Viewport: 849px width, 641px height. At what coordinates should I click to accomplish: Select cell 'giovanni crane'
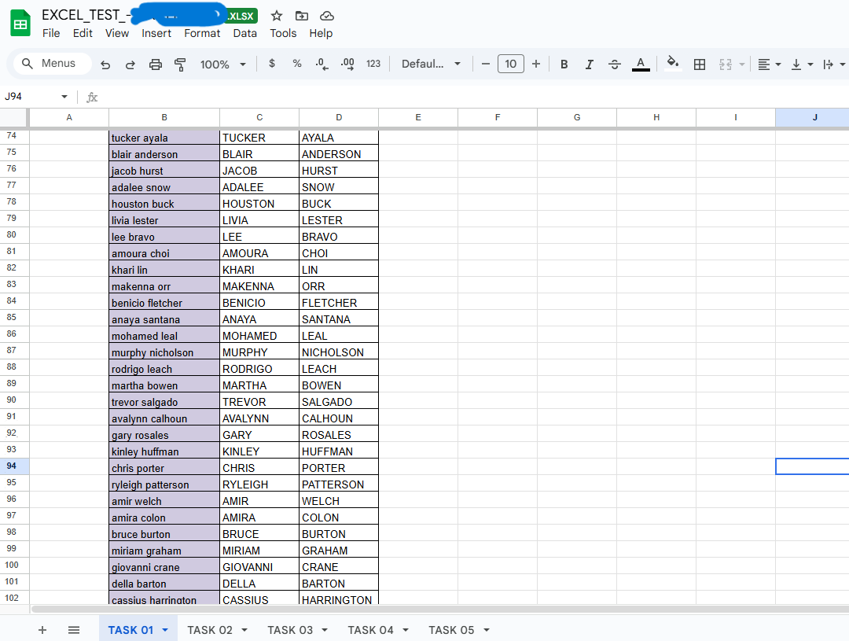164,567
